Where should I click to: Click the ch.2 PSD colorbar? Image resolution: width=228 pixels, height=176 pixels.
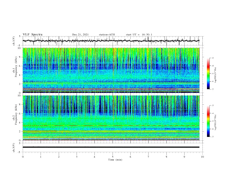click(x=208, y=121)
